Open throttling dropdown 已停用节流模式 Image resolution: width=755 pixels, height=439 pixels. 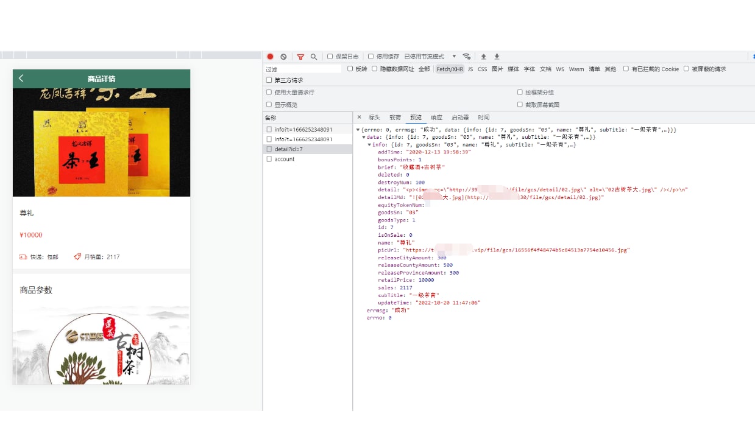pos(430,57)
